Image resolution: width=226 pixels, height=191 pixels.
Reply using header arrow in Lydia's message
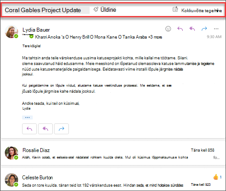point(180,29)
